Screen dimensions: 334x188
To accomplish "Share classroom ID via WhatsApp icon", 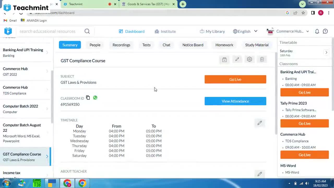I will tap(95, 98).
